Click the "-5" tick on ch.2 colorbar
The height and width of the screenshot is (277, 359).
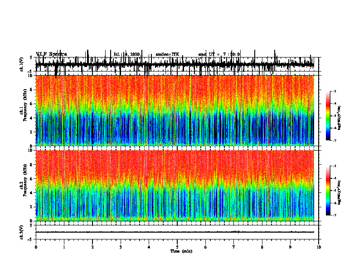pos(335,191)
